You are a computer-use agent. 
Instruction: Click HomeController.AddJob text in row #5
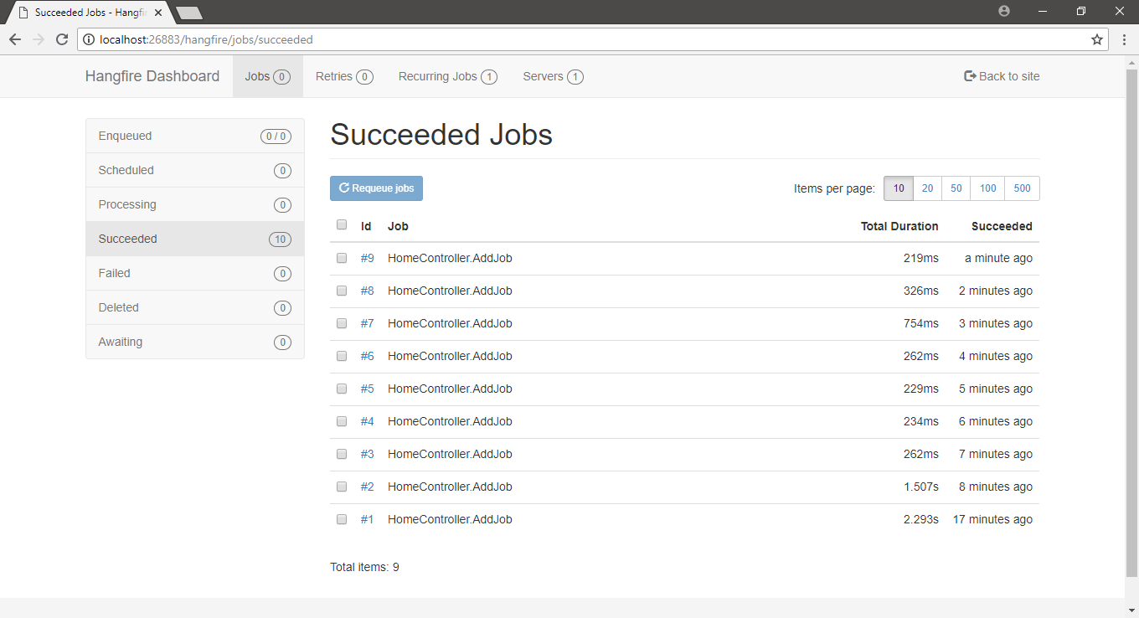pos(450,389)
